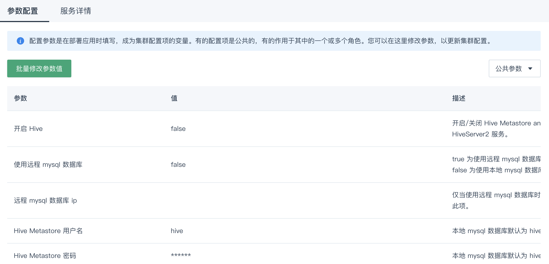
Task: Expand the 公共参数 filter selector
Action: 514,68
